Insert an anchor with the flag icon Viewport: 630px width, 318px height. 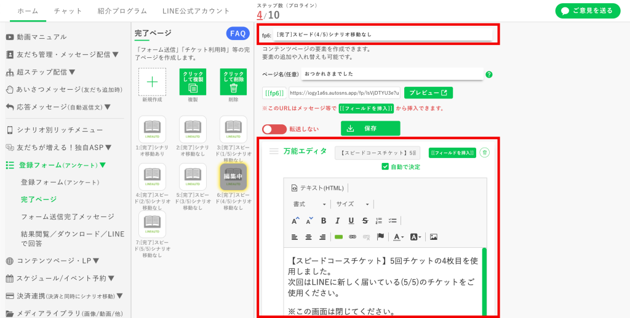pos(380,237)
